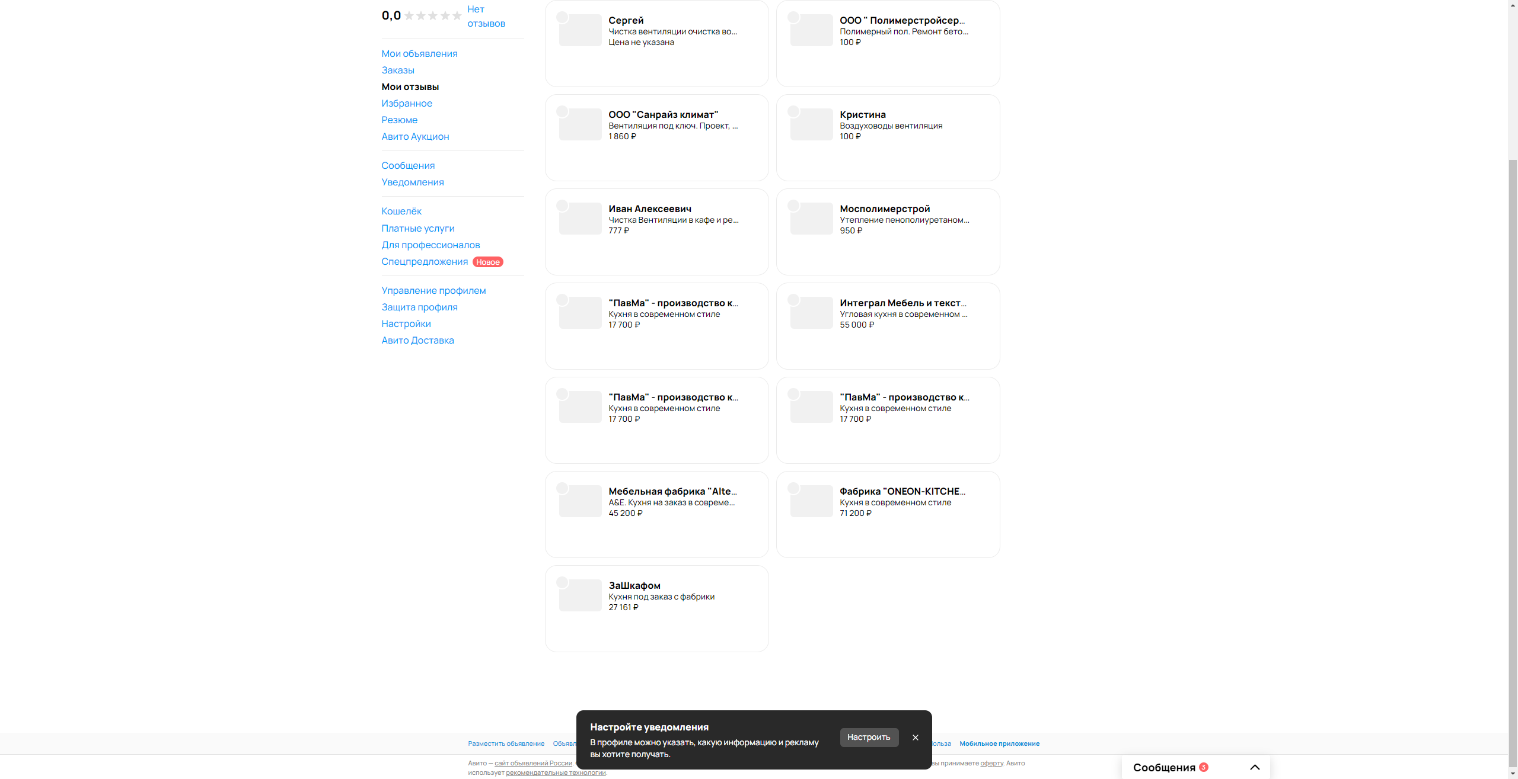Viewport: 1518px width, 779px height.
Task: Open the ООО "Санрайз климат" listing
Action: [663, 114]
